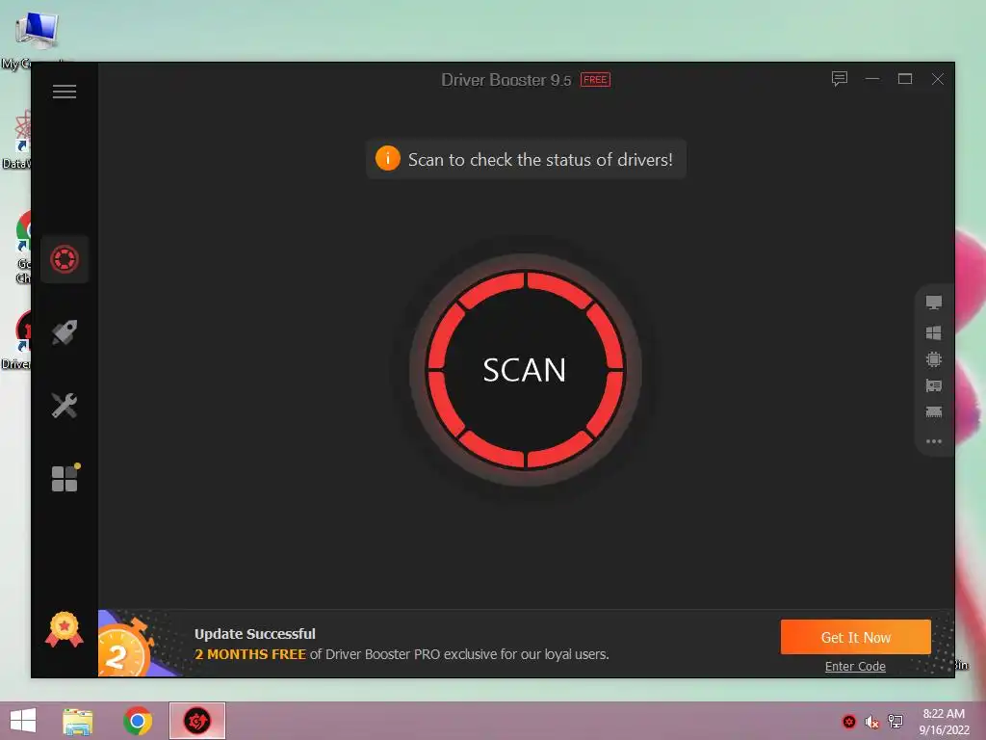The width and height of the screenshot is (986, 740).
Task: Open the Tools wrench sidebar icon
Action: coord(65,406)
